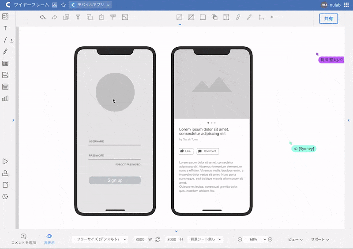Screen dimensions: 353x249
Task: Open the 背景シート無し background dropdown
Action: click(205, 239)
